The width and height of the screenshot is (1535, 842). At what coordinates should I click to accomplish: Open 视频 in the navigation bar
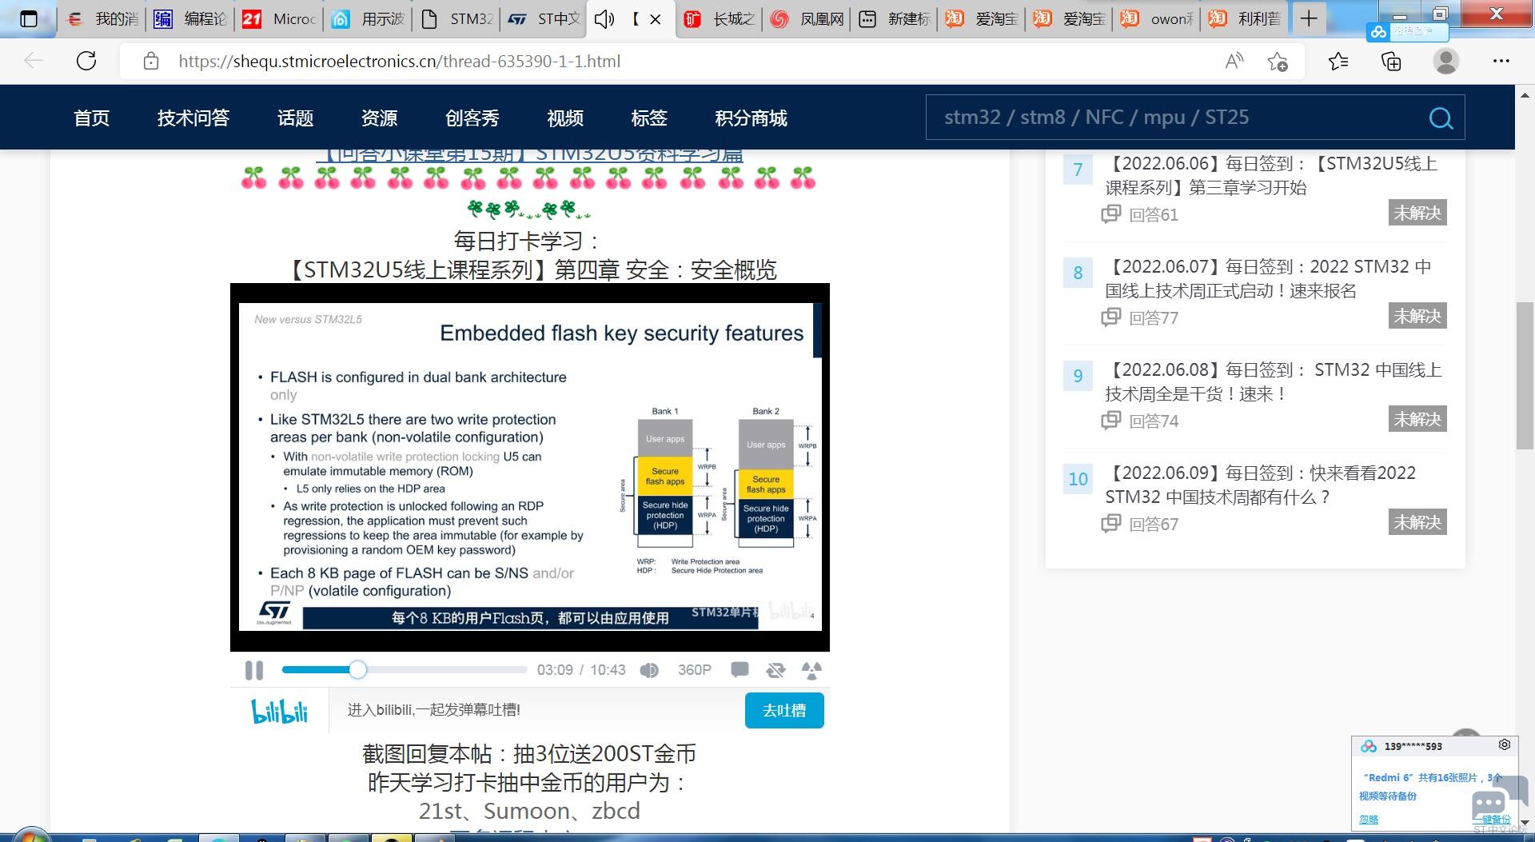pos(565,118)
